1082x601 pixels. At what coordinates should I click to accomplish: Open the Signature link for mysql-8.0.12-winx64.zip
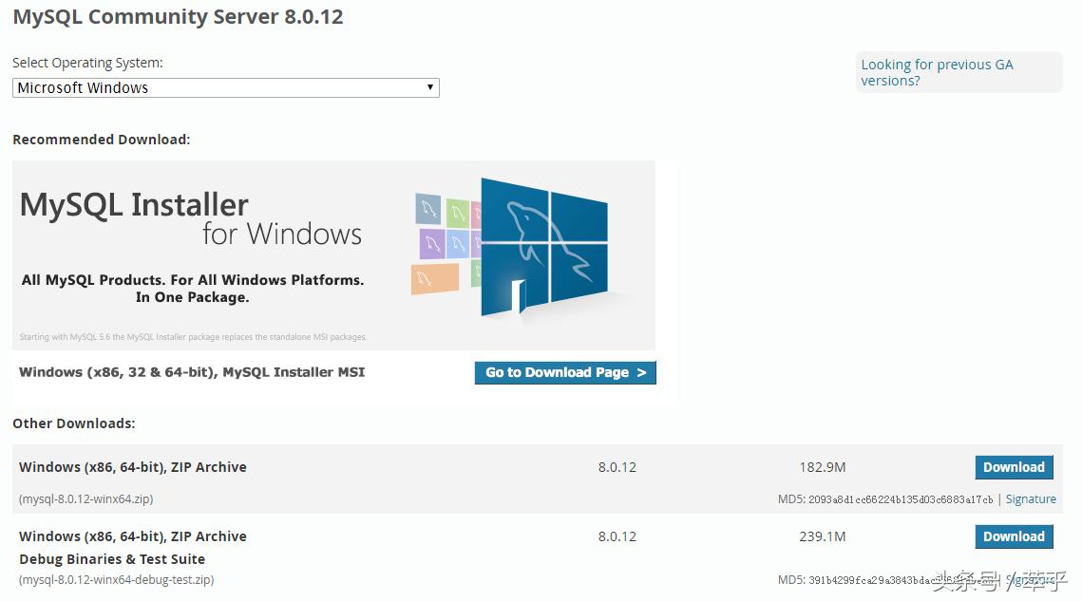point(1031,498)
